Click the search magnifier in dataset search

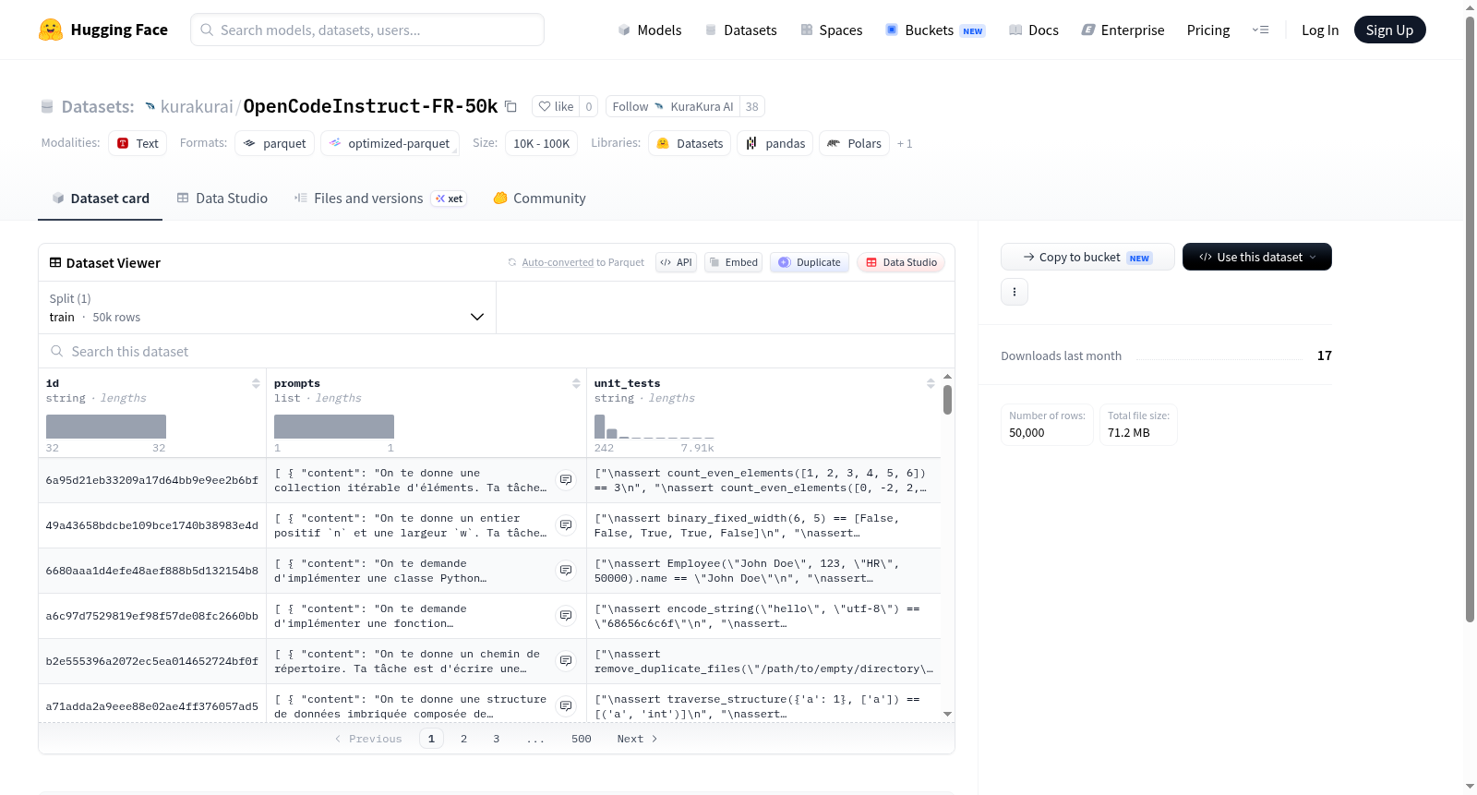(x=57, y=352)
